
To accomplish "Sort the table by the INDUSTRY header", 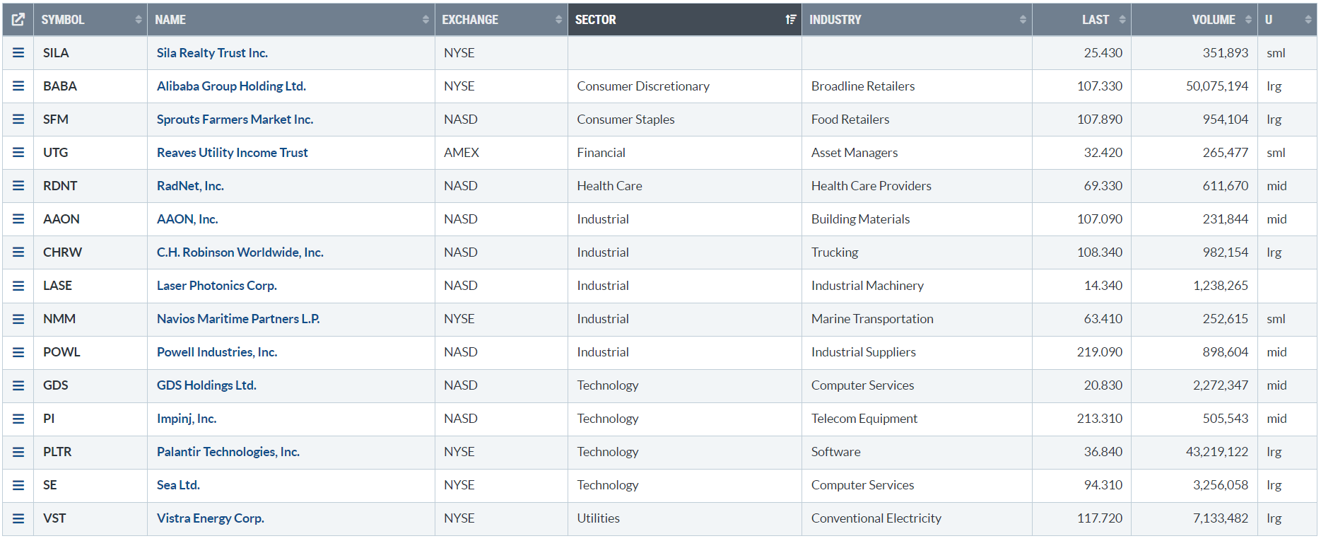I will 835,20.
